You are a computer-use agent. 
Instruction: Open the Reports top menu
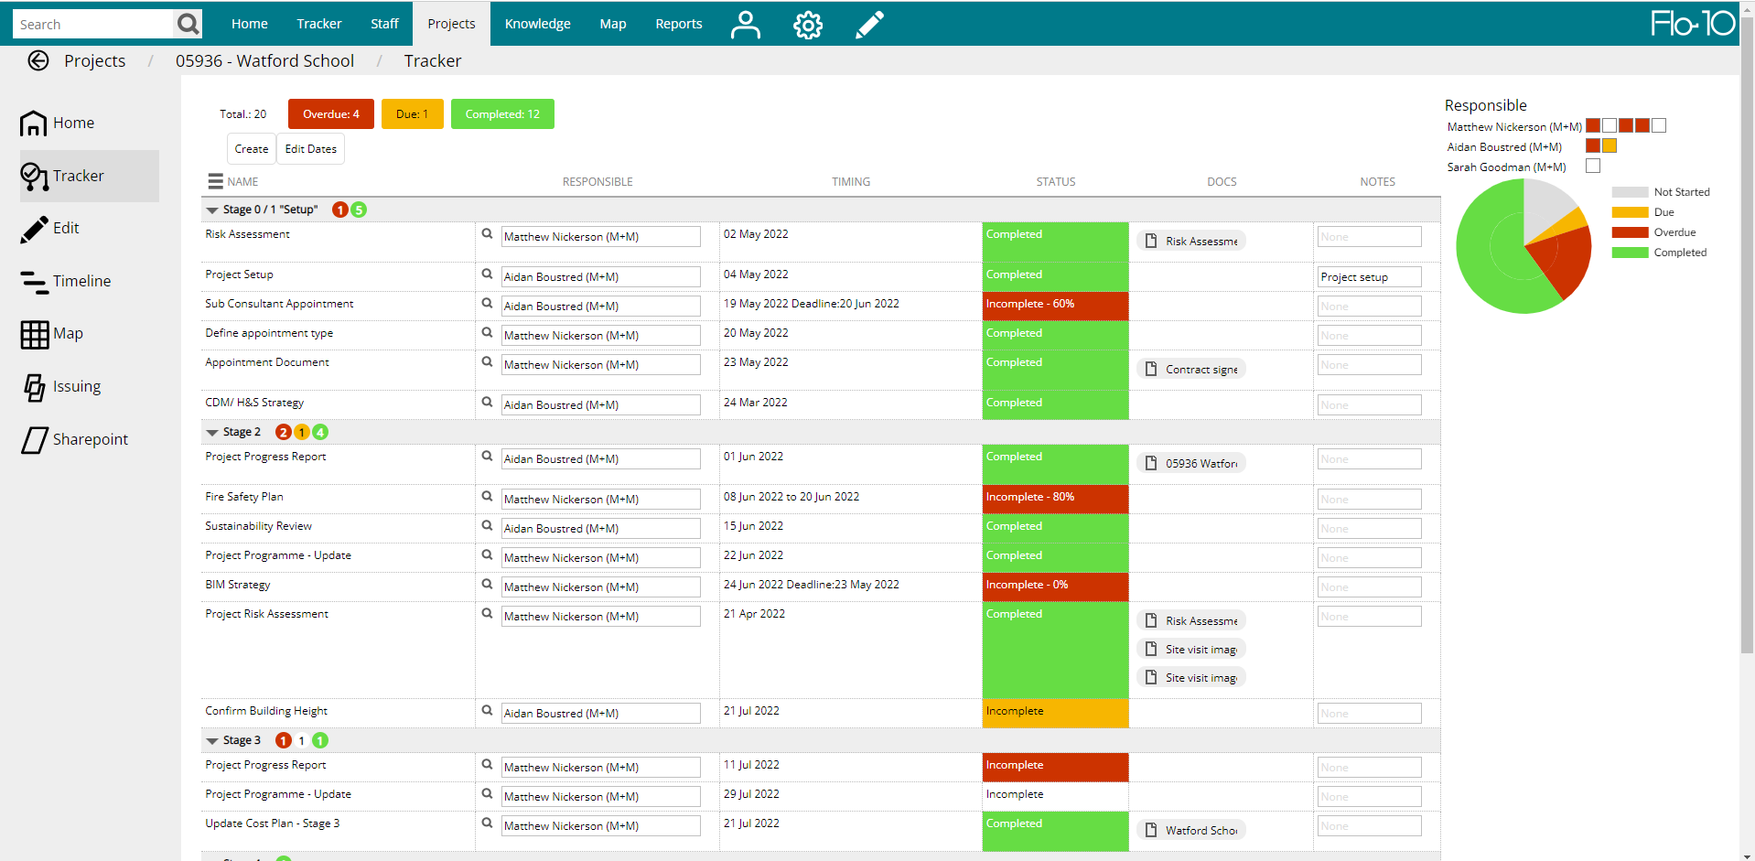[679, 24]
